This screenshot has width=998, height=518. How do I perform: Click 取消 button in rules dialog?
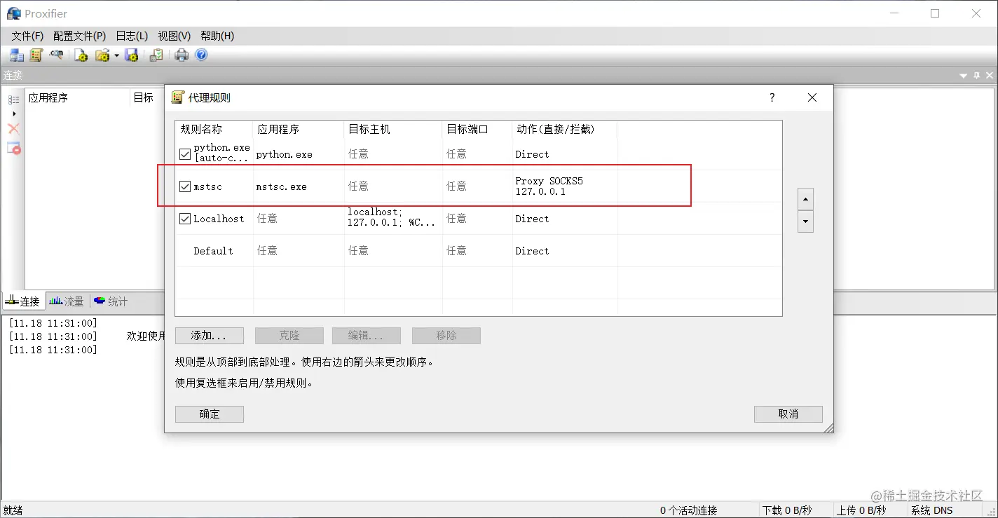pos(788,414)
